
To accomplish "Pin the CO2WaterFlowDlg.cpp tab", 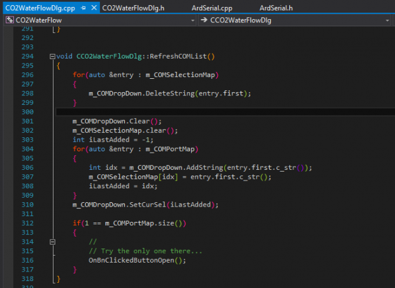I will tap(83, 8).
